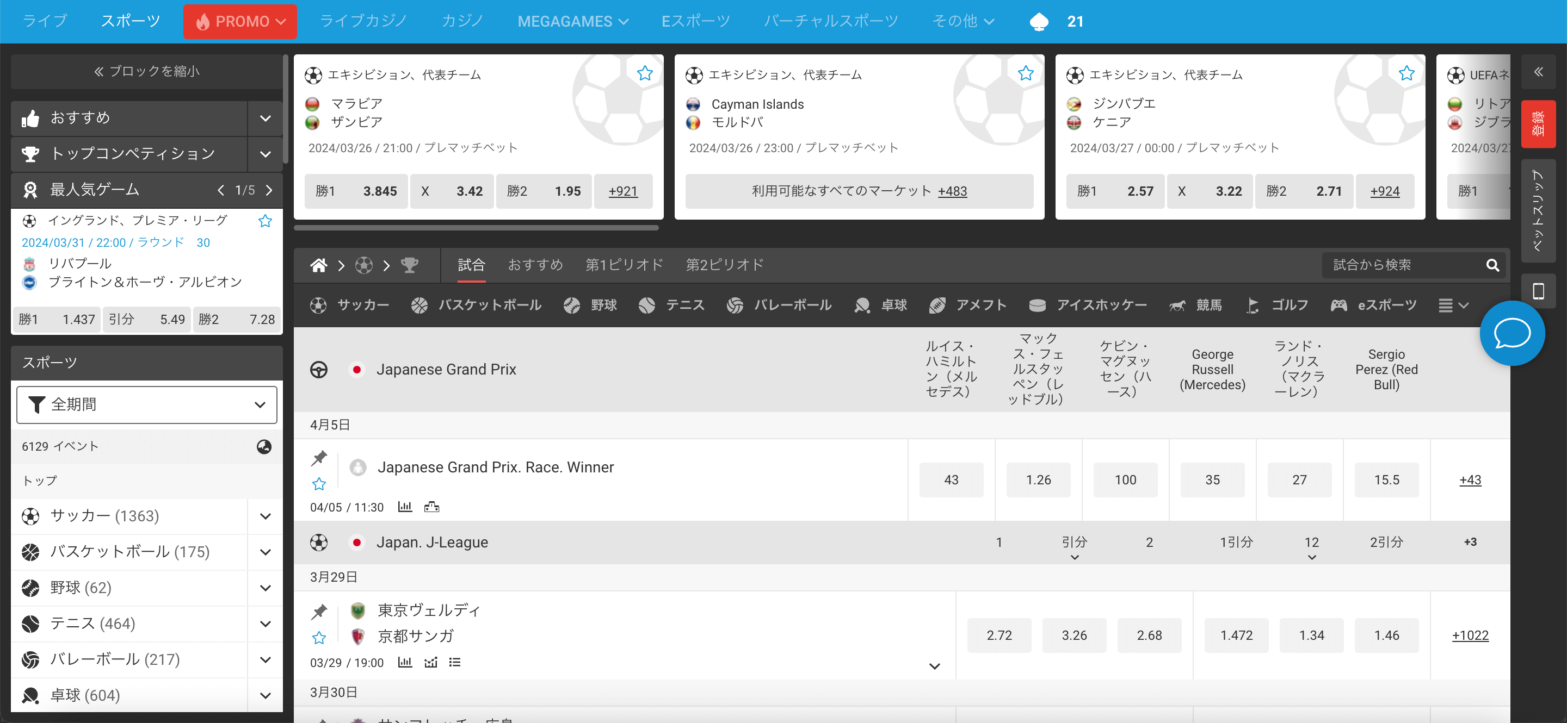Select ゴルフ in the sports bar
This screenshot has height=723, width=1567.
[x=1277, y=306]
